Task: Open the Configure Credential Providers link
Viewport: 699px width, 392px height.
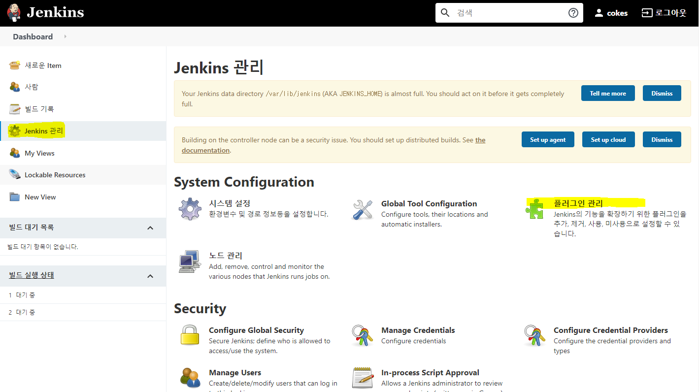Action: [x=611, y=330]
